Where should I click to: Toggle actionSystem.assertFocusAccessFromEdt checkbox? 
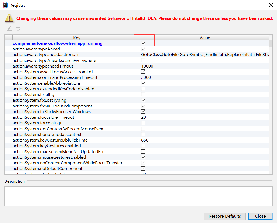tap(143, 72)
